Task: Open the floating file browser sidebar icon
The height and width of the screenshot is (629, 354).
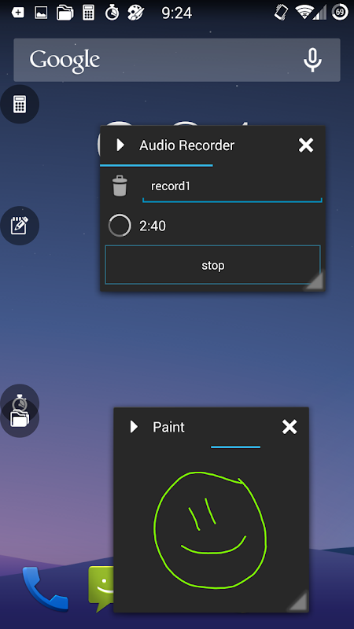Action: 20,419
